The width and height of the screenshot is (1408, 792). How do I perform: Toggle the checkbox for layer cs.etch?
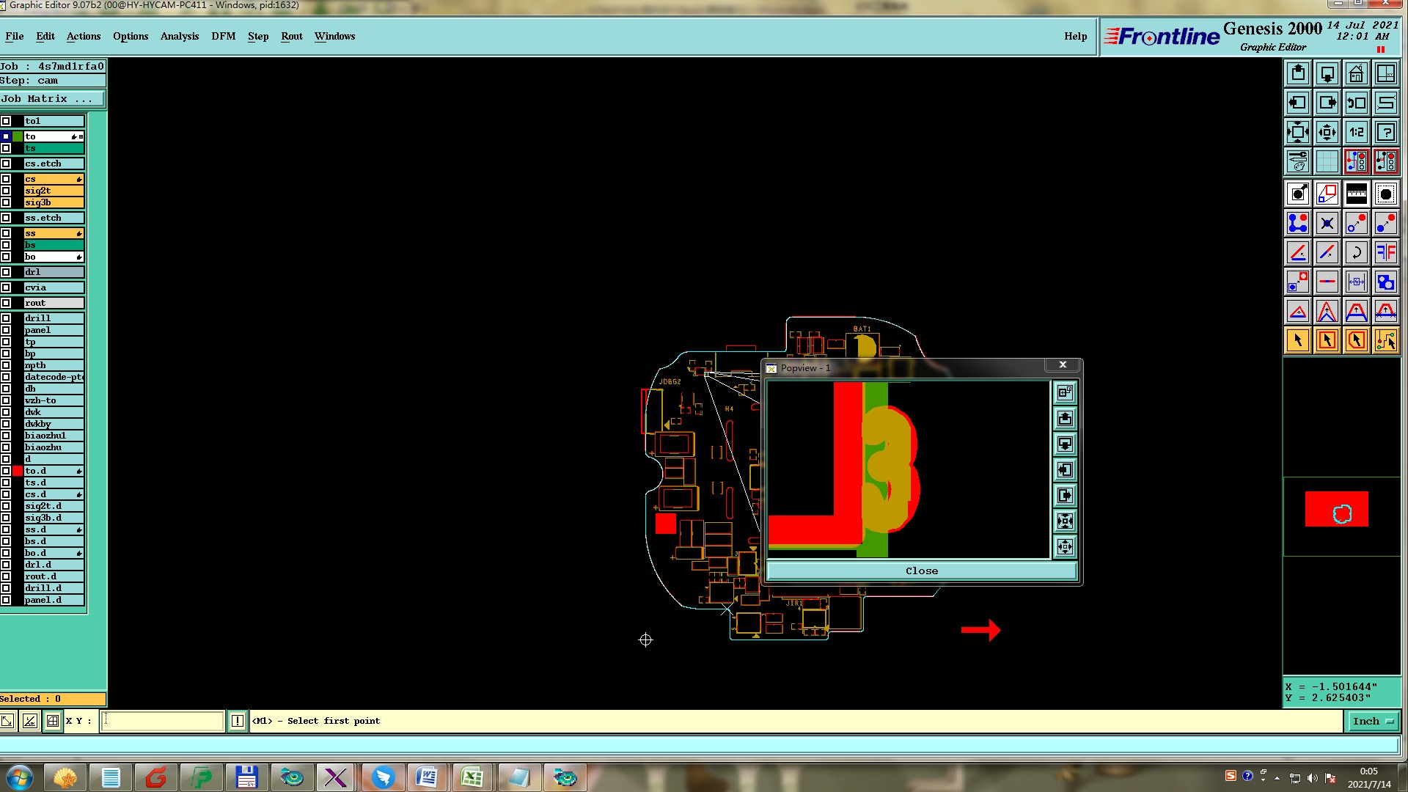tap(6, 164)
